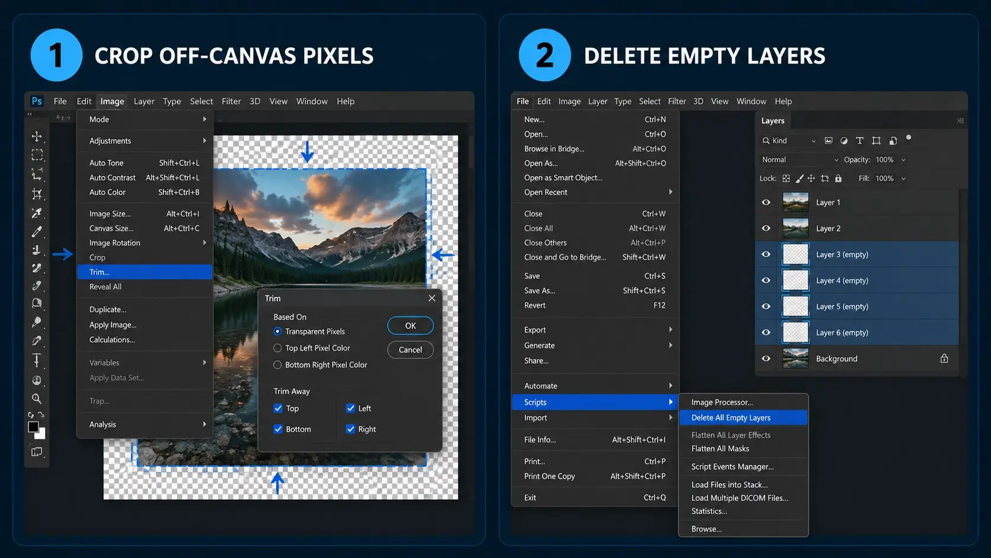Choose Flatten All Masks entry

743,448
